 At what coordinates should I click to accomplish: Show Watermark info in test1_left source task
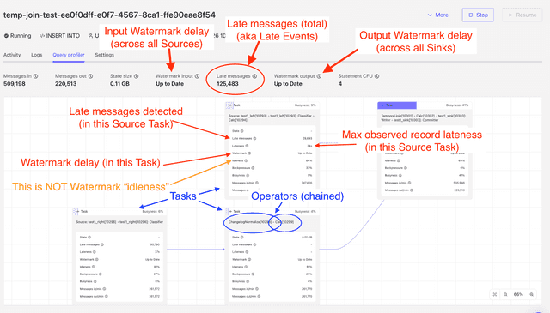[249, 153]
